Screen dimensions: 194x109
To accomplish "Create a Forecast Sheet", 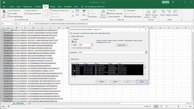I will [154, 14].
